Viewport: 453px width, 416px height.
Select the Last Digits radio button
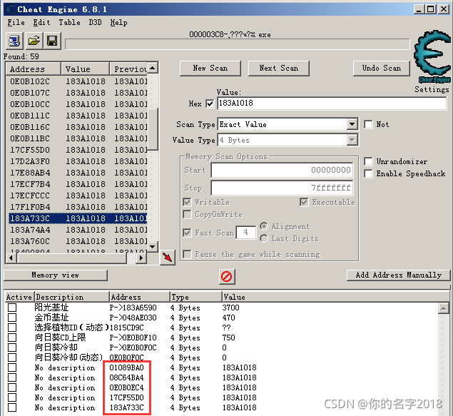point(263,238)
